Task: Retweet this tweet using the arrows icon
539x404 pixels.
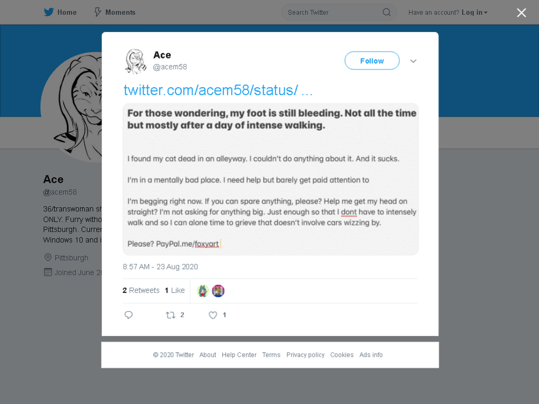Action: pyautogui.click(x=171, y=315)
